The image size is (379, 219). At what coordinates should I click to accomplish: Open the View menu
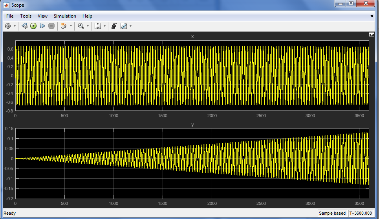point(42,16)
